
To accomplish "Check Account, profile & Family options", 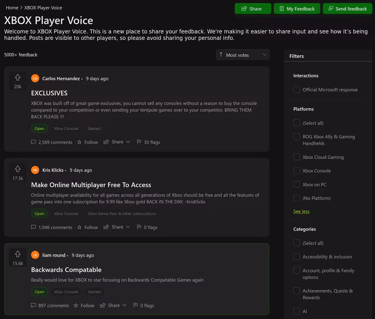I will point(297,270).
